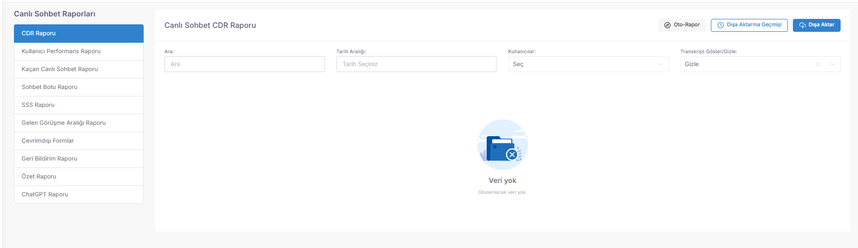Focus the Ara search field
The image size is (858, 248).
(245, 64)
